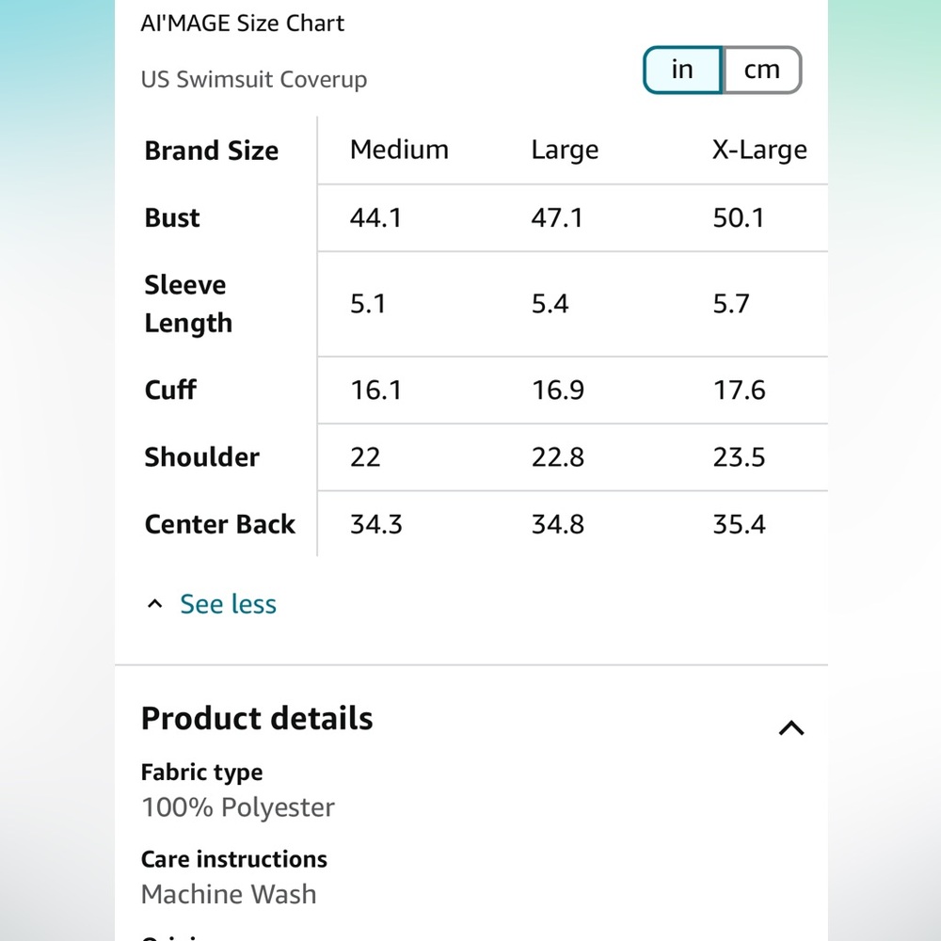This screenshot has width=941, height=941.
Task: Click the Product details heading
Action: pyautogui.click(x=257, y=718)
